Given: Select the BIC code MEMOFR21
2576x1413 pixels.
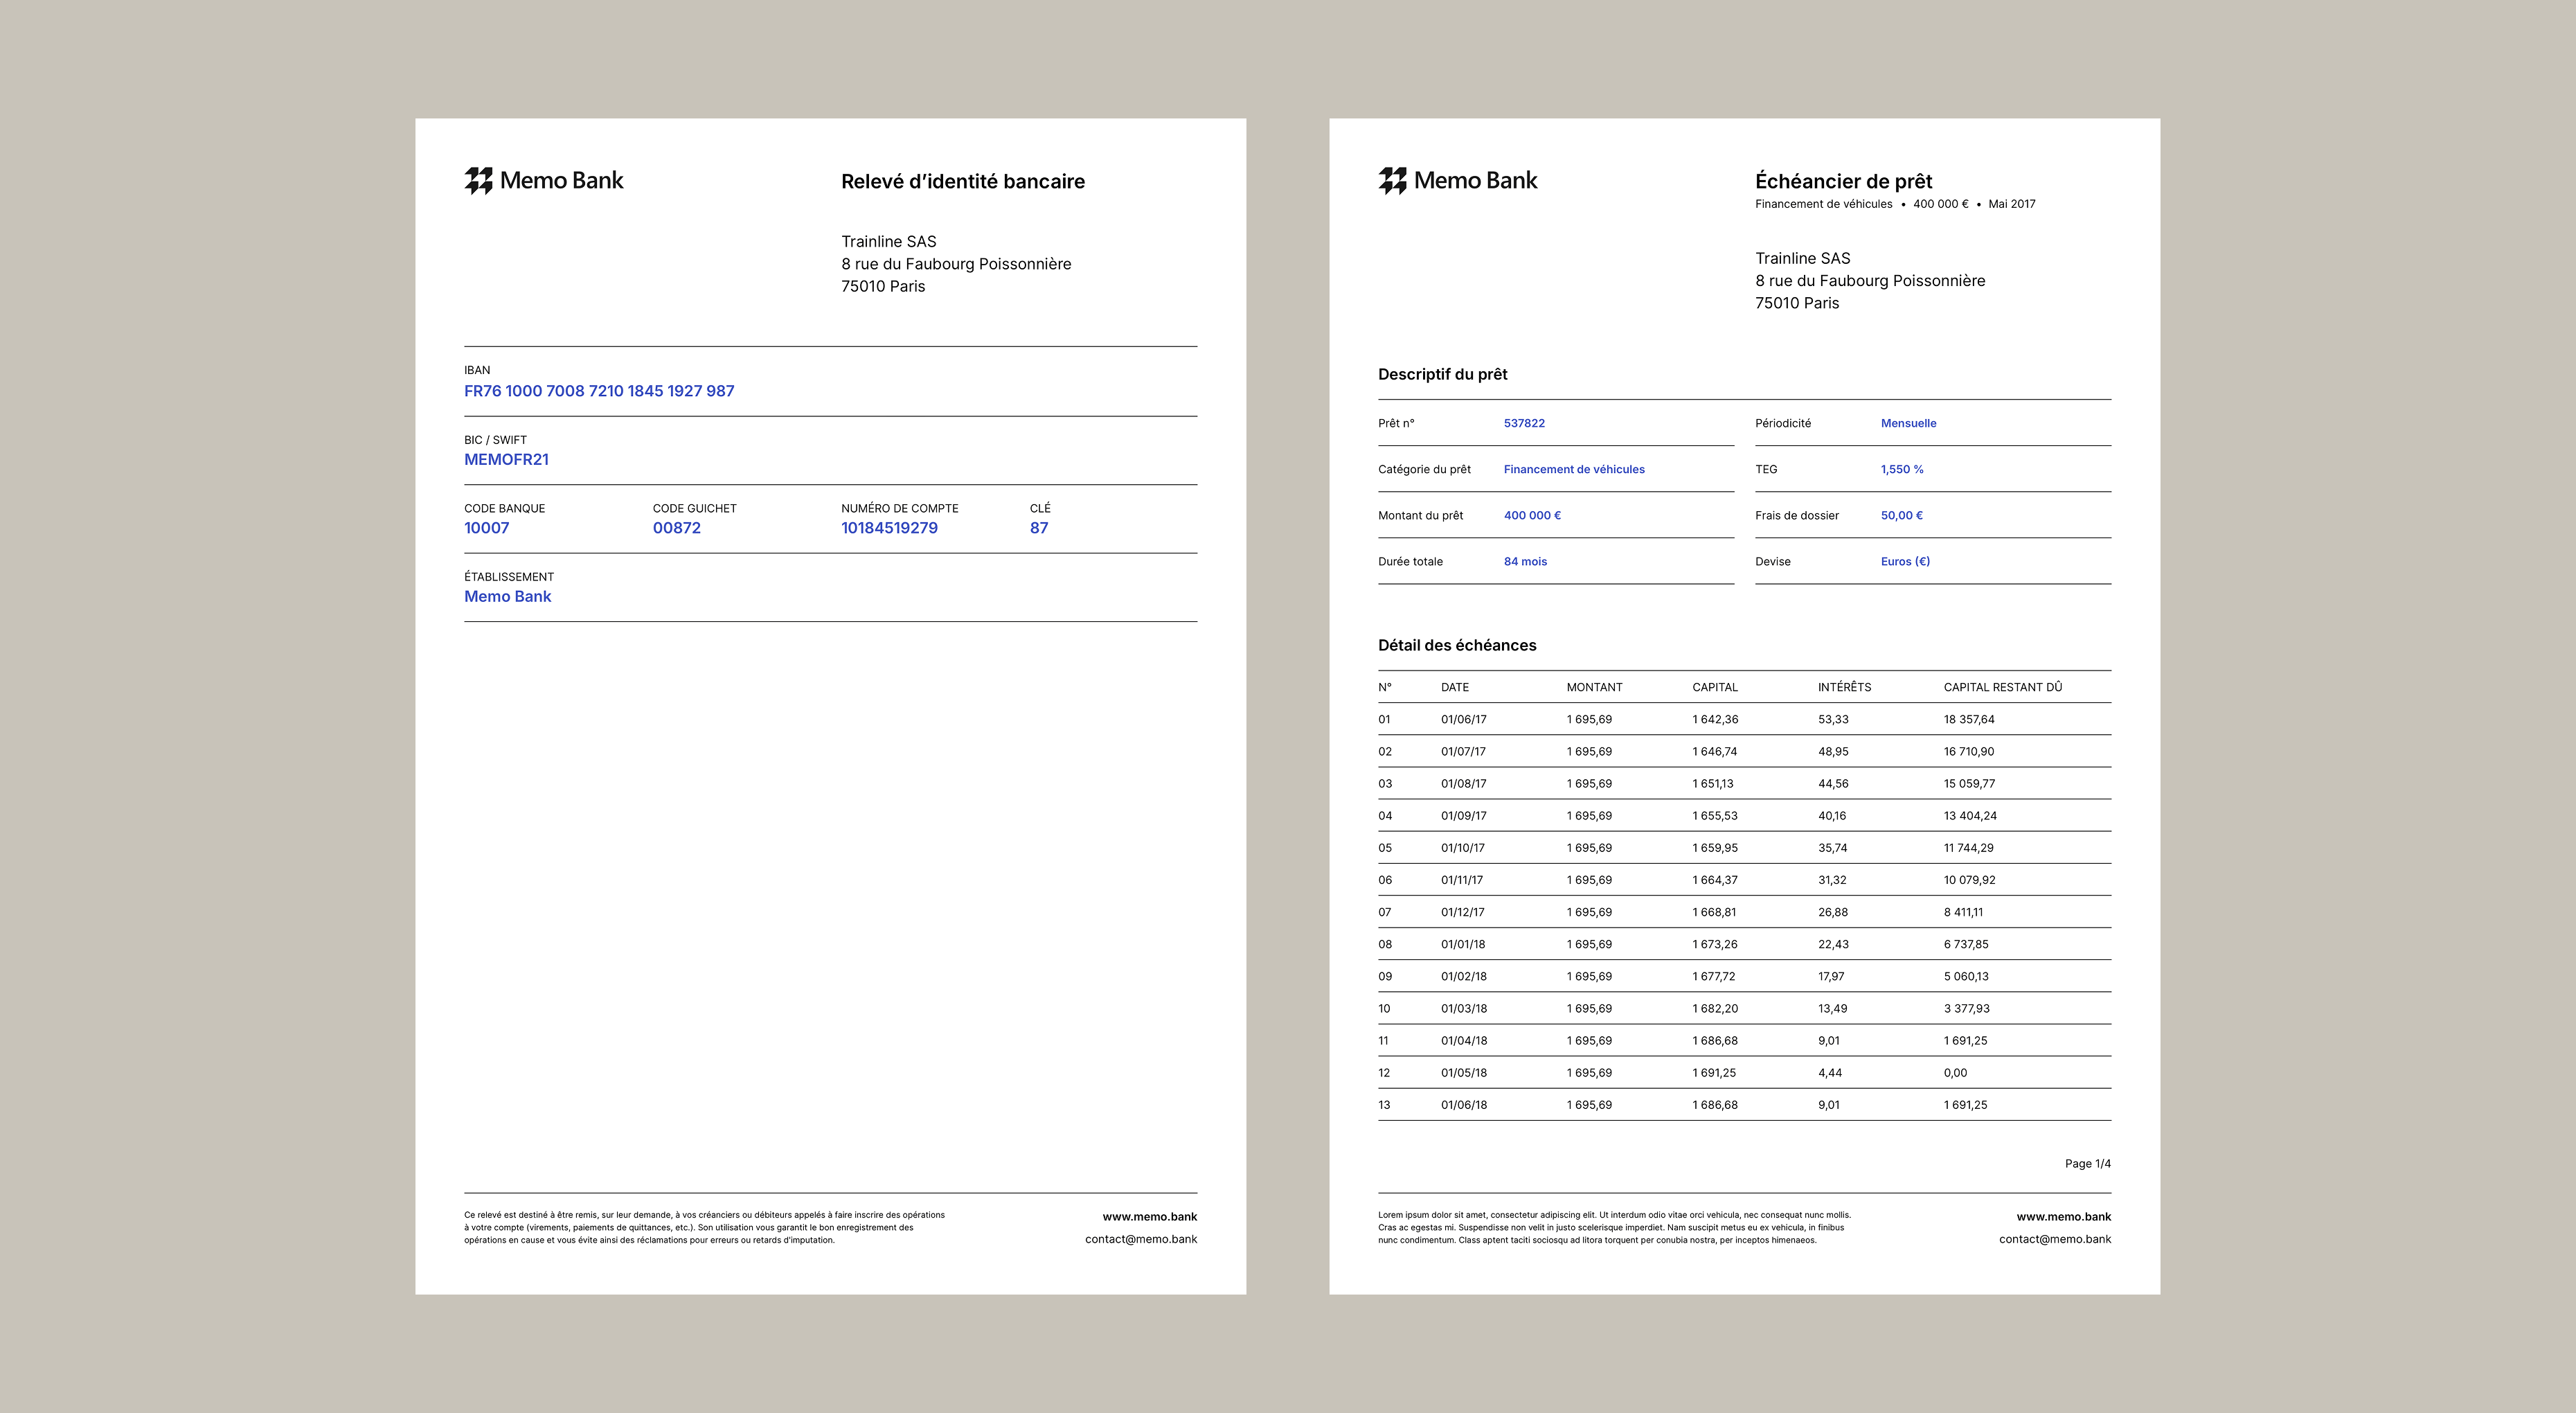Looking at the screenshot, I should point(506,460).
